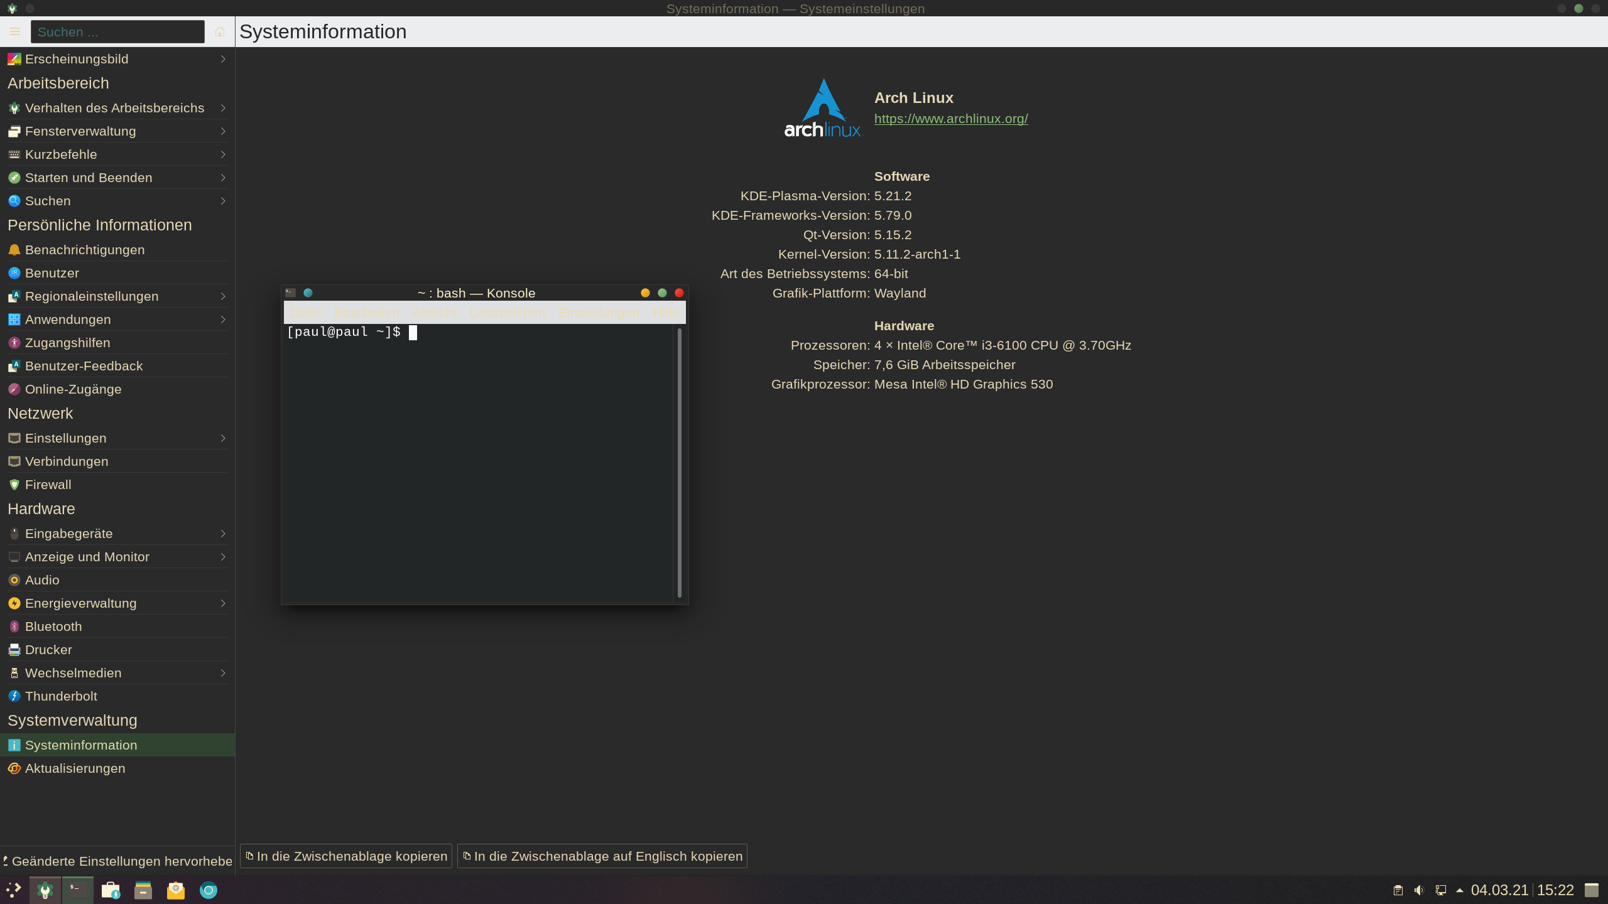The width and height of the screenshot is (1608, 904).
Task: Launch Konsole from the taskbar
Action: (78, 890)
